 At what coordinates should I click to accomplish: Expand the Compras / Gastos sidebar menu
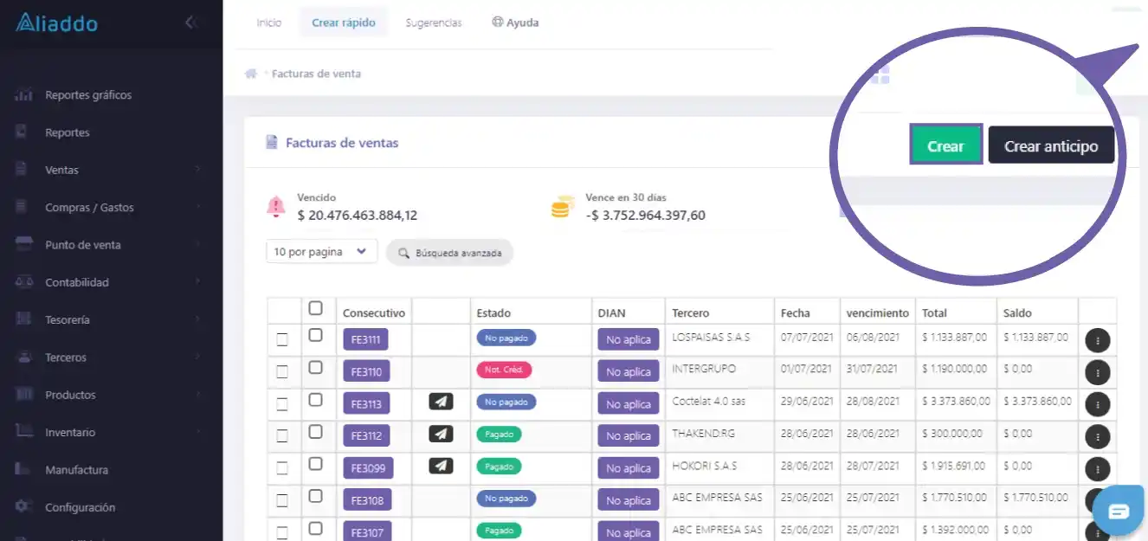click(198, 207)
